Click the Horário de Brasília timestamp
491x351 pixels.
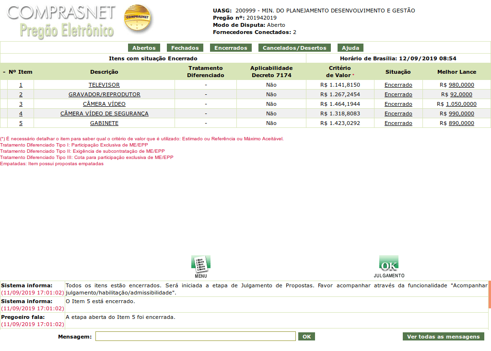(398, 58)
